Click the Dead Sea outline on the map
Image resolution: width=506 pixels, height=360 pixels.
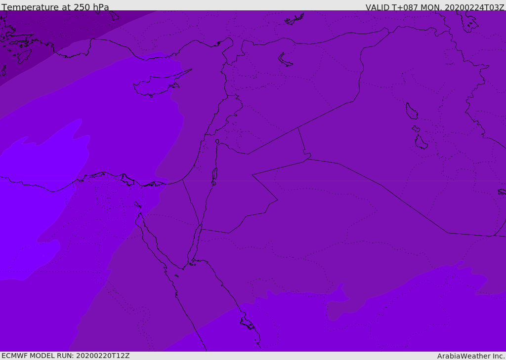point(214,174)
